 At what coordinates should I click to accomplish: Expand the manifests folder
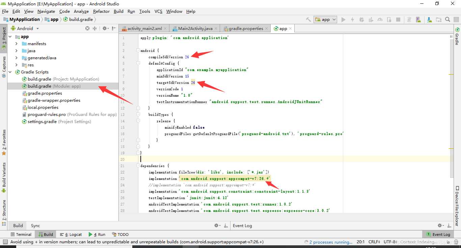pyautogui.click(x=17, y=43)
